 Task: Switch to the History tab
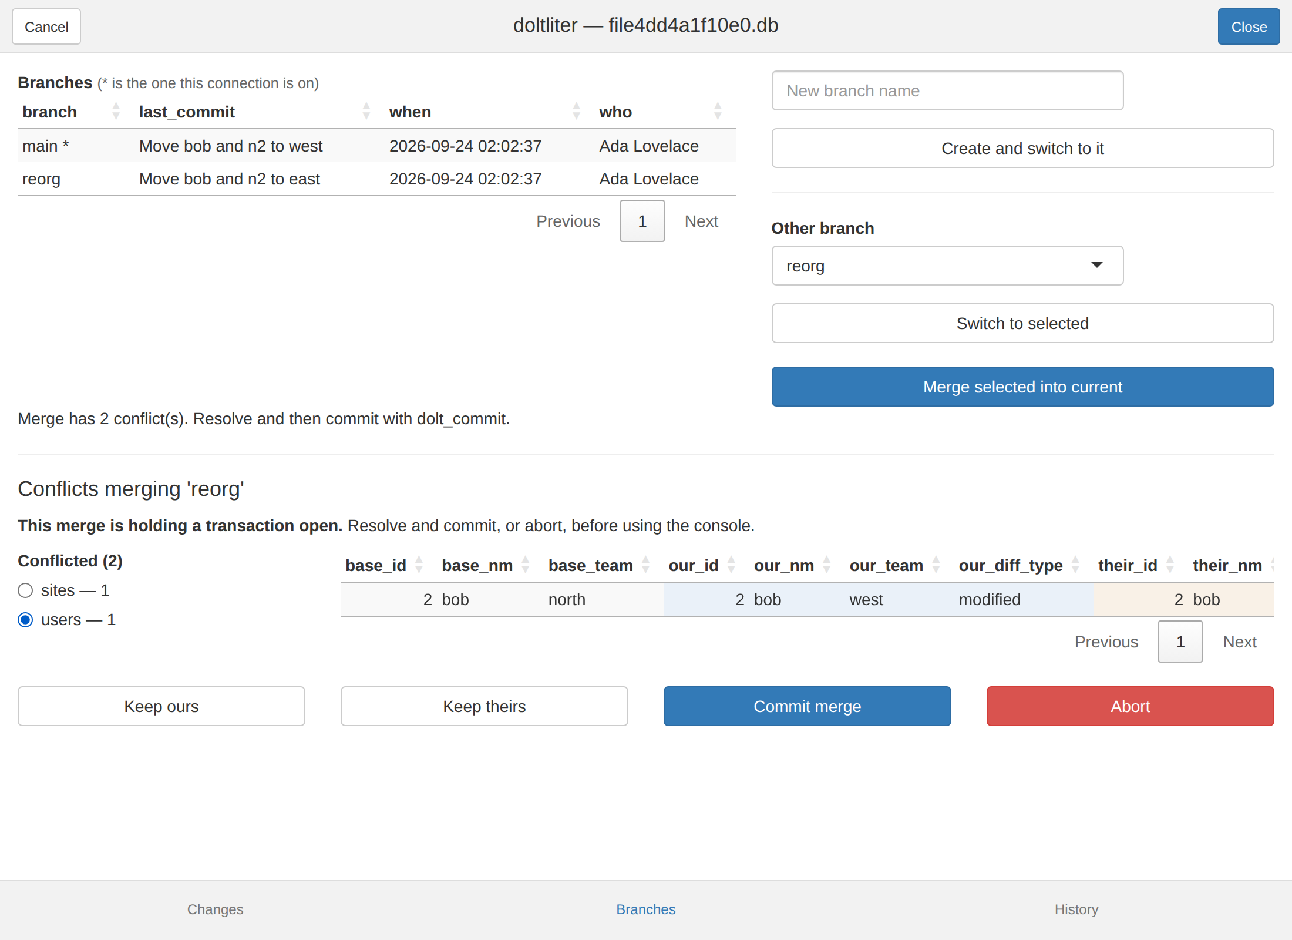tap(1076, 909)
